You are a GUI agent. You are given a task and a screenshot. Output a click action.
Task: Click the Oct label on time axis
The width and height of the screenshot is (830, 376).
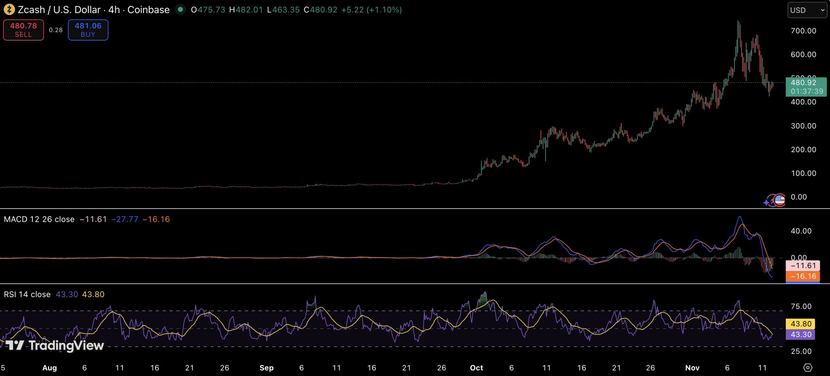476,368
